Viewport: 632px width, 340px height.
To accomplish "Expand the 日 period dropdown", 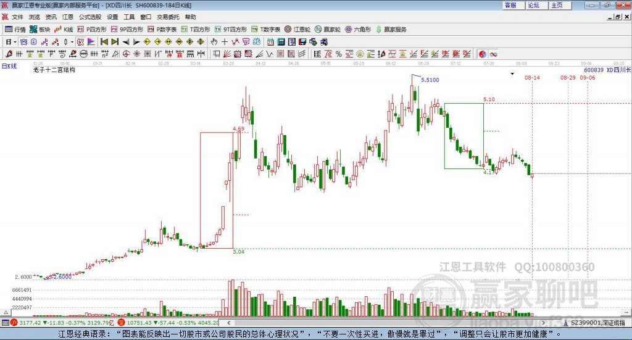I will 15,42.
